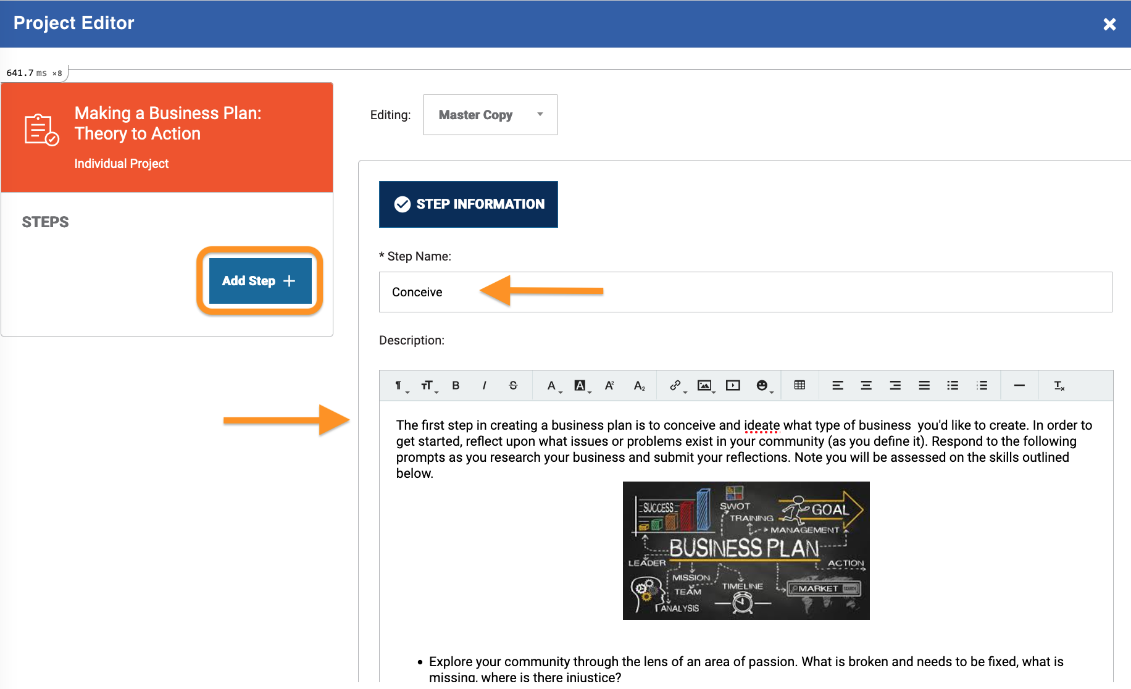Insert a table

tap(799, 385)
